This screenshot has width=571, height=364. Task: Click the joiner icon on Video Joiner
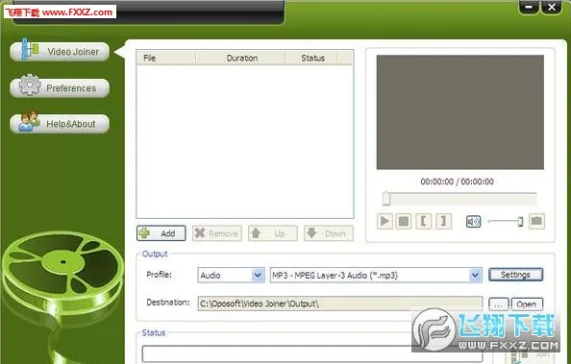30,49
